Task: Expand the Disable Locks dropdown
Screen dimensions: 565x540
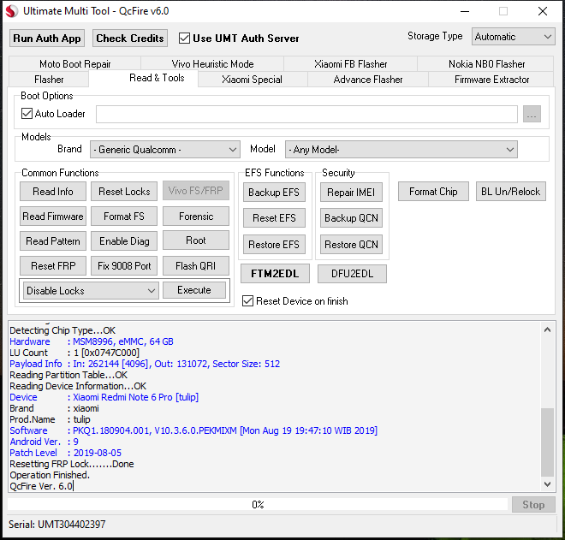Action: point(91,290)
